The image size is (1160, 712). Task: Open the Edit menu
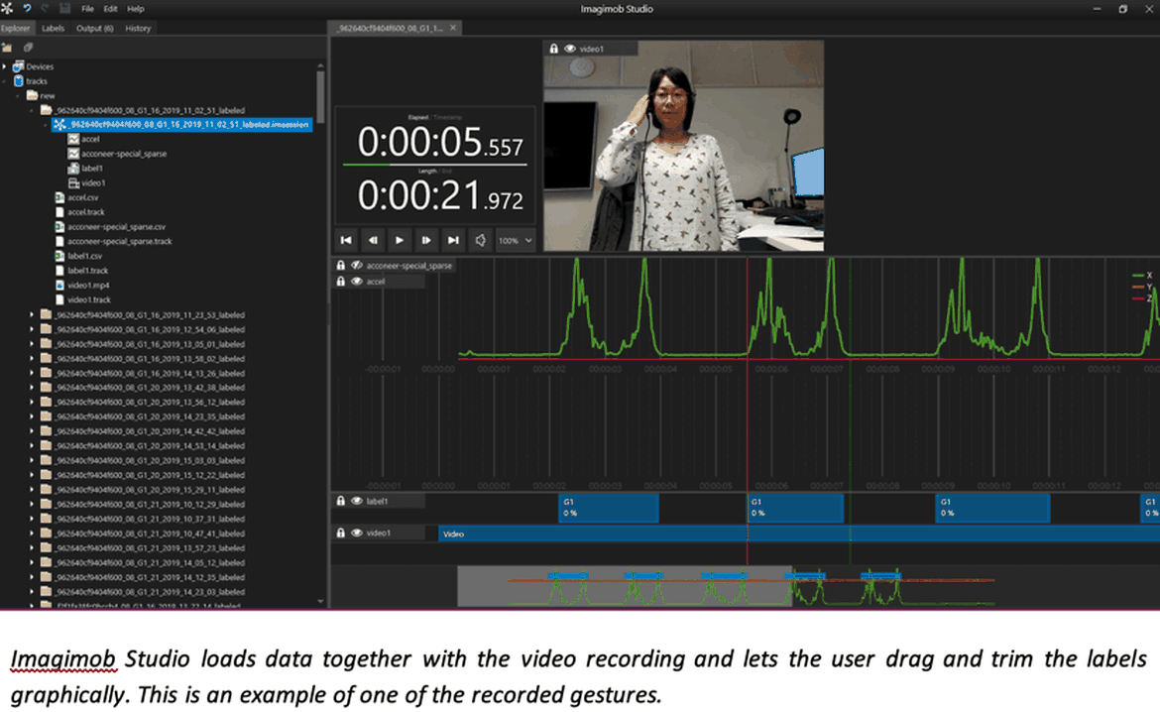110,9
